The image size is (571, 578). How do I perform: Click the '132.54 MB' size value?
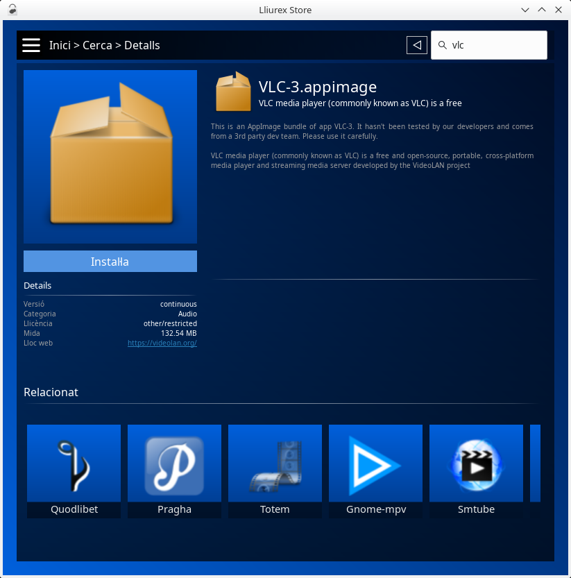tap(179, 333)
